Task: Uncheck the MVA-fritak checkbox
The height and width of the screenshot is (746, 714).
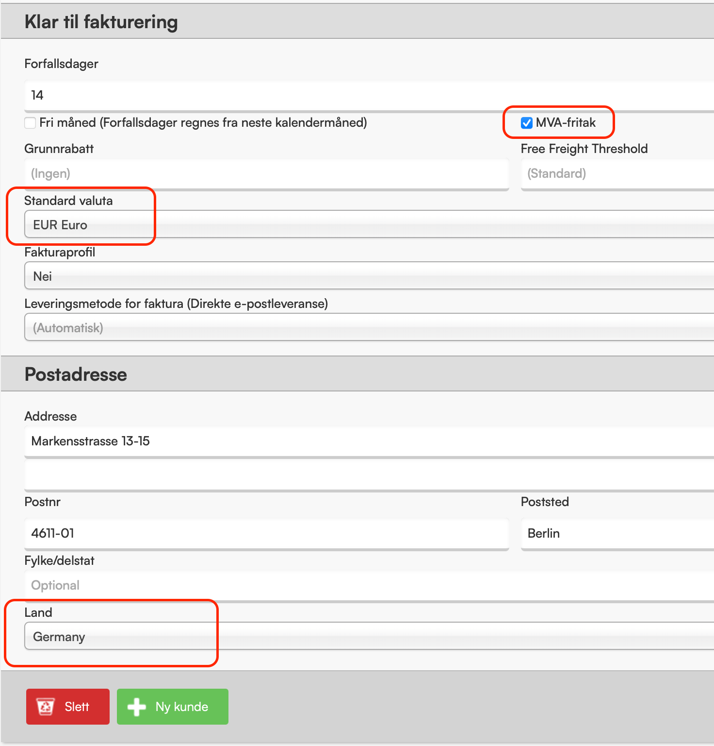Action: click(x=527, y=123)
